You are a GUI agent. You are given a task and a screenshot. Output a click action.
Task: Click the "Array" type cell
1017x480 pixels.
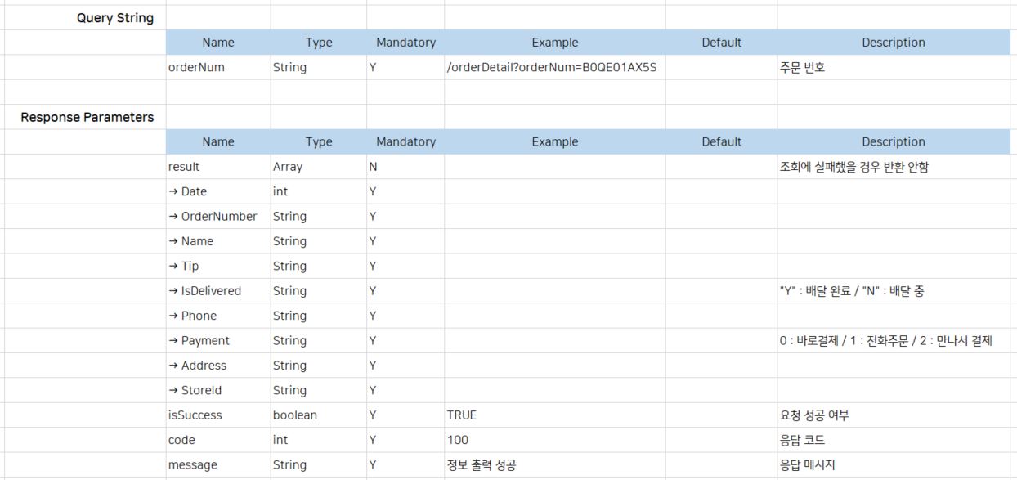(288, 167)
